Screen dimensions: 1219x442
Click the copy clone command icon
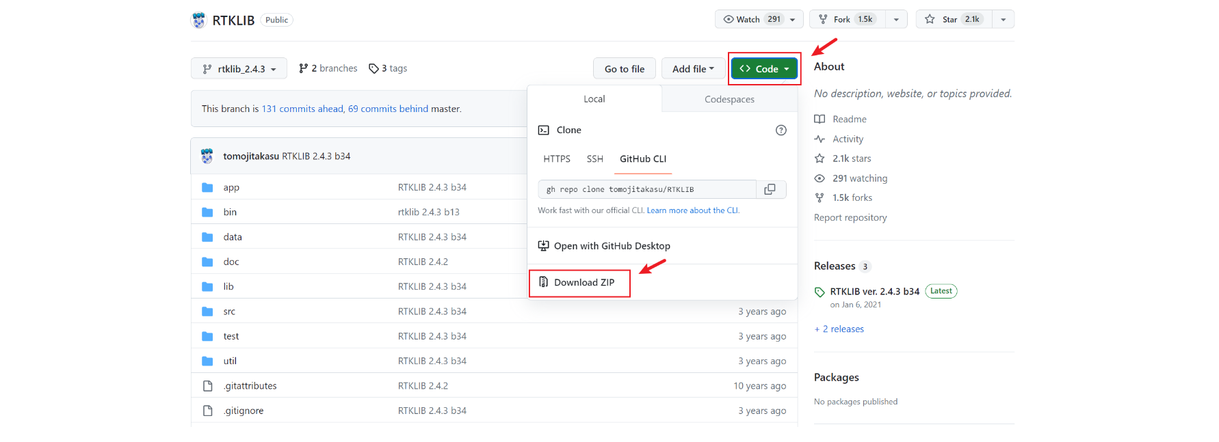770,189
